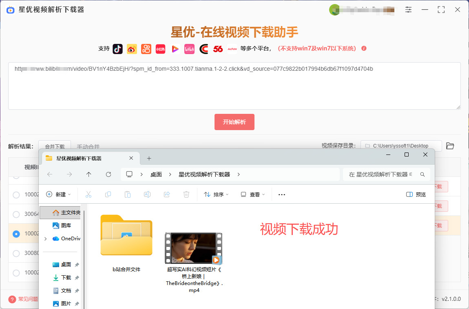Expand chevron after 桌面 in address bar
This screenshot has height=309, width=469.
pos(170,174)
